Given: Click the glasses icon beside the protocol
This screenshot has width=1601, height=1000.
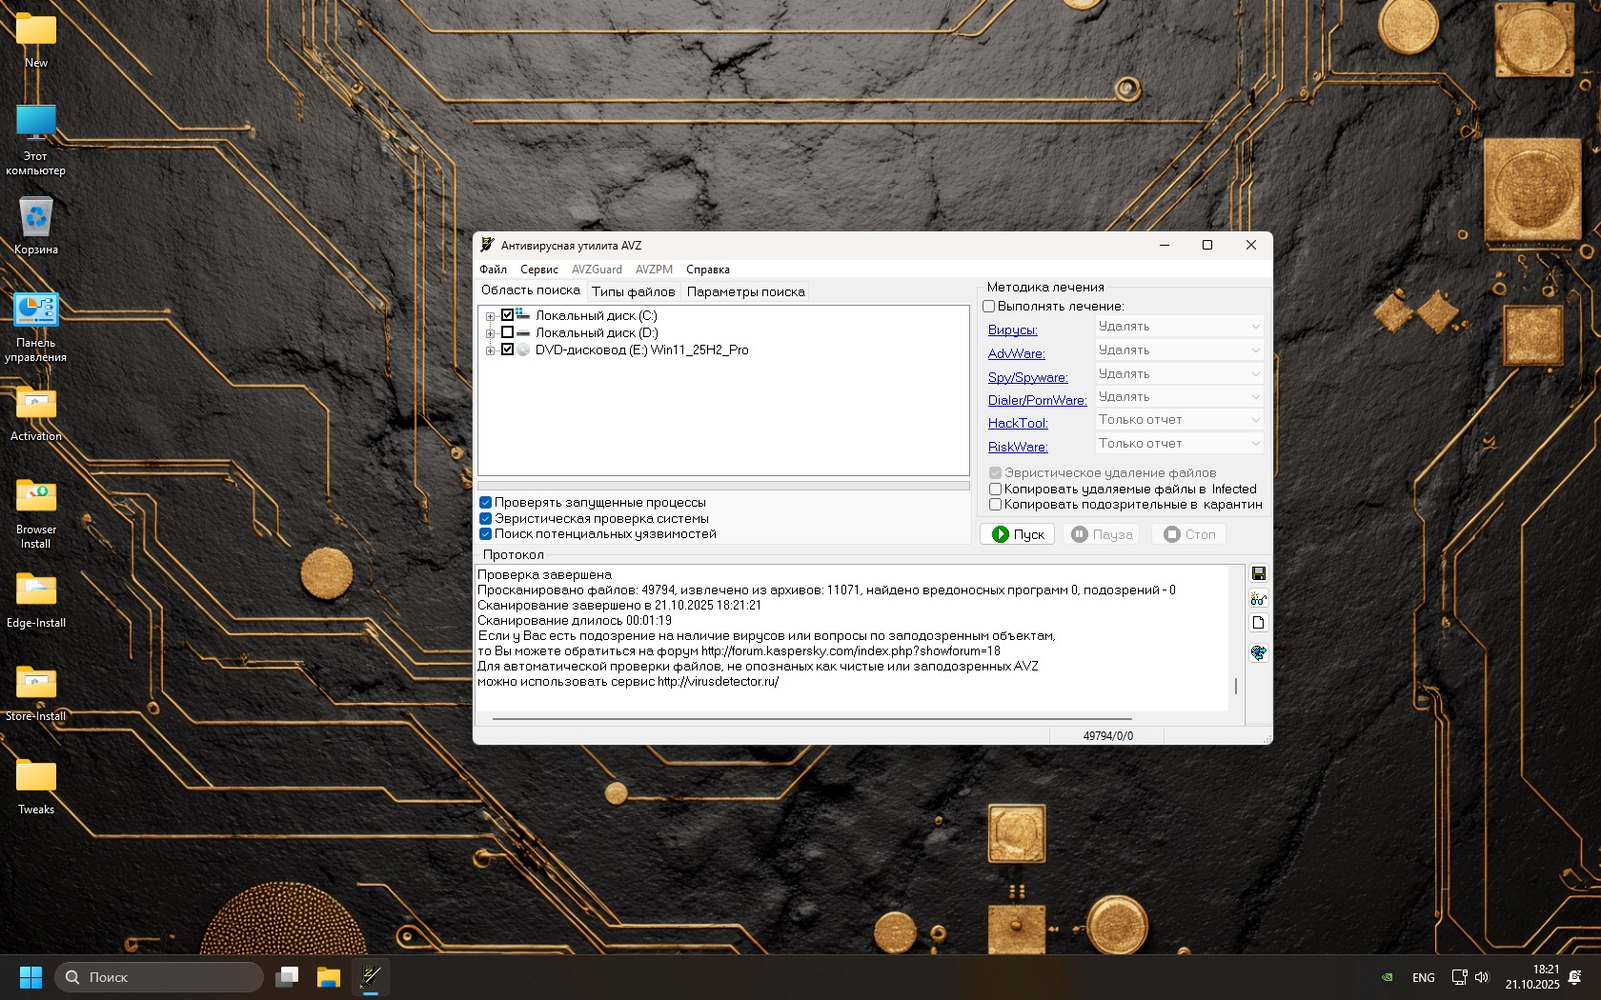Looking at the screenshot, I should (x=1258, y=598).
